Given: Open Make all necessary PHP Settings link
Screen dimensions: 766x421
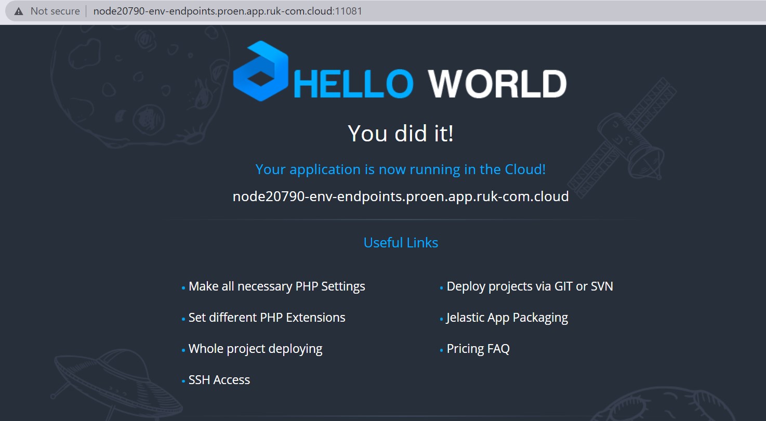Looking at the screenshot, I should [277, 286].
